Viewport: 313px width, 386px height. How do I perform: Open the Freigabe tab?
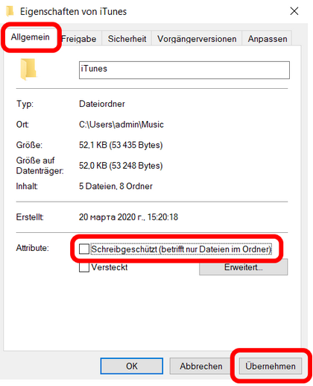(x=79, y=39)
